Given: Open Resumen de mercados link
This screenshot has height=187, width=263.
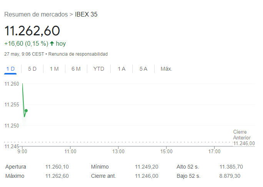Looking at the screenshot, I should (35, 15).
